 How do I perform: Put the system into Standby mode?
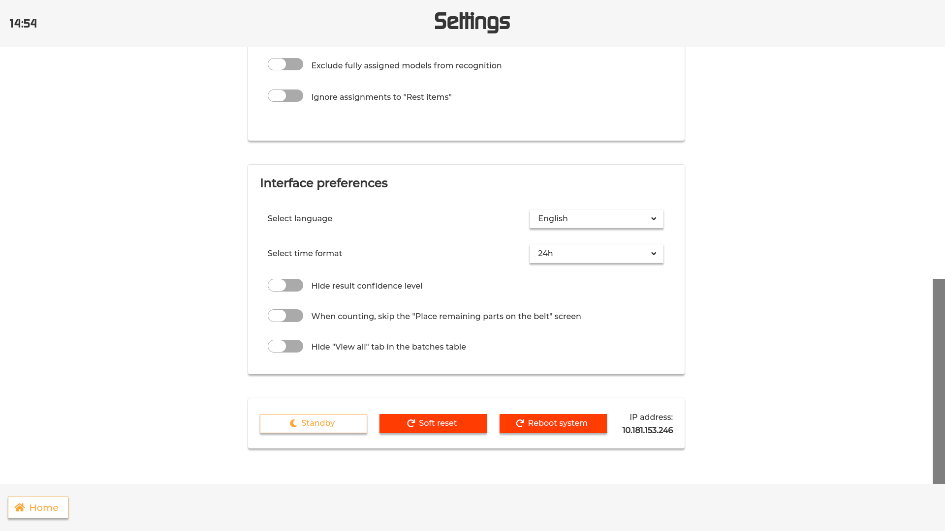(313, 423)
